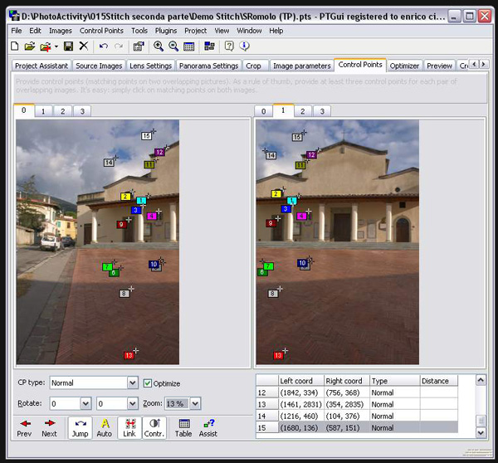The height and width of the screenshot is (463, 498).
Task: Toggle the Contr. contrast button
Action: coord(154,428)
